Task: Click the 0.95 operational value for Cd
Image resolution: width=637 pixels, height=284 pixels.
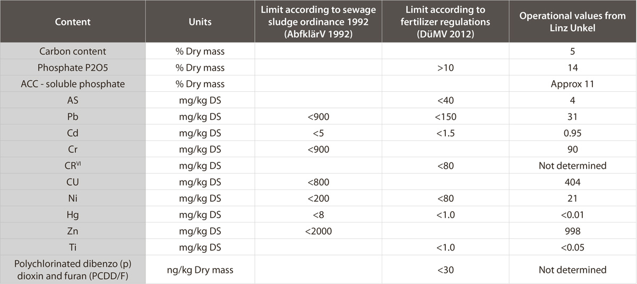Action: [x=572, y=133]
